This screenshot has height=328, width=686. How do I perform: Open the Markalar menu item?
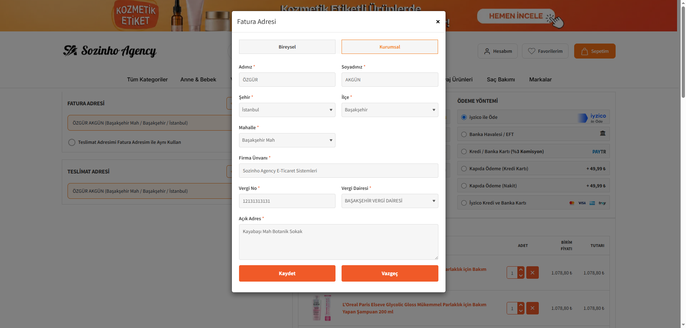coord(540,80)
